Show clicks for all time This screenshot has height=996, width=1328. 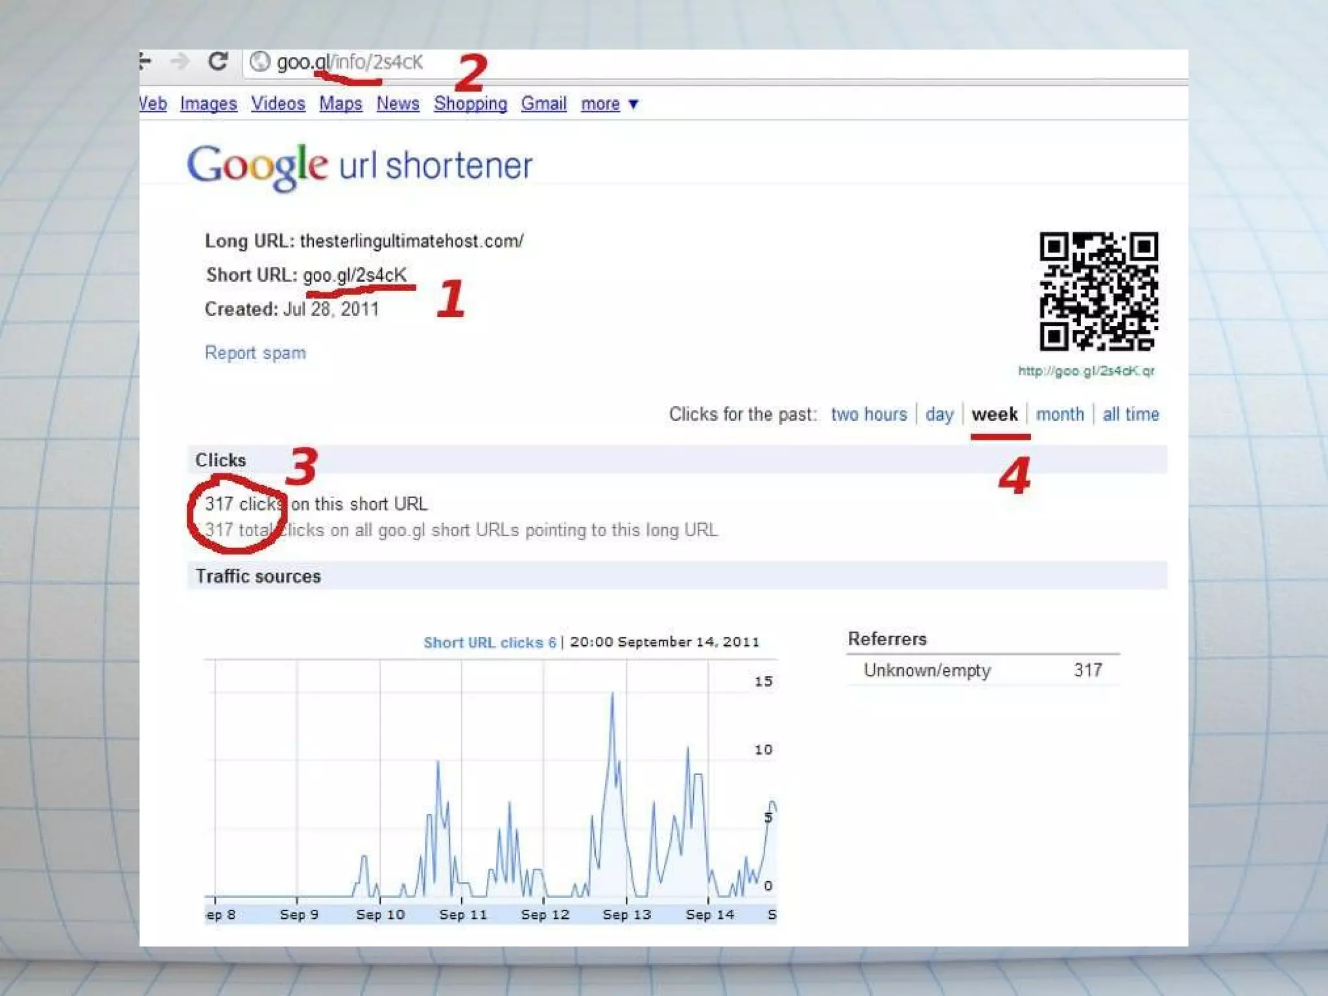(x=1130, y=414)
